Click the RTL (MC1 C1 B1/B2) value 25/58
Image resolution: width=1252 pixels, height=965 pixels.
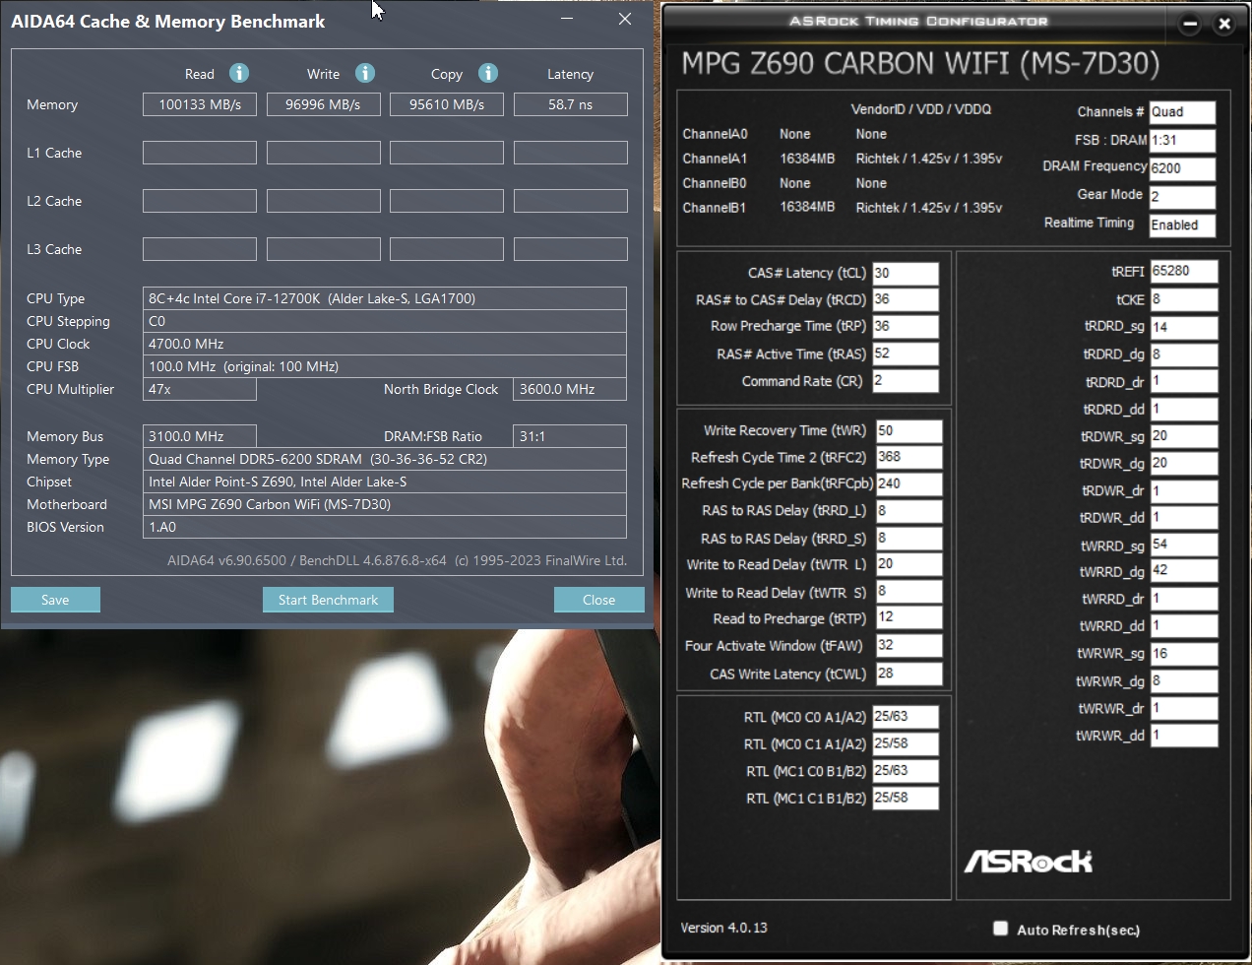click(906, 798)
